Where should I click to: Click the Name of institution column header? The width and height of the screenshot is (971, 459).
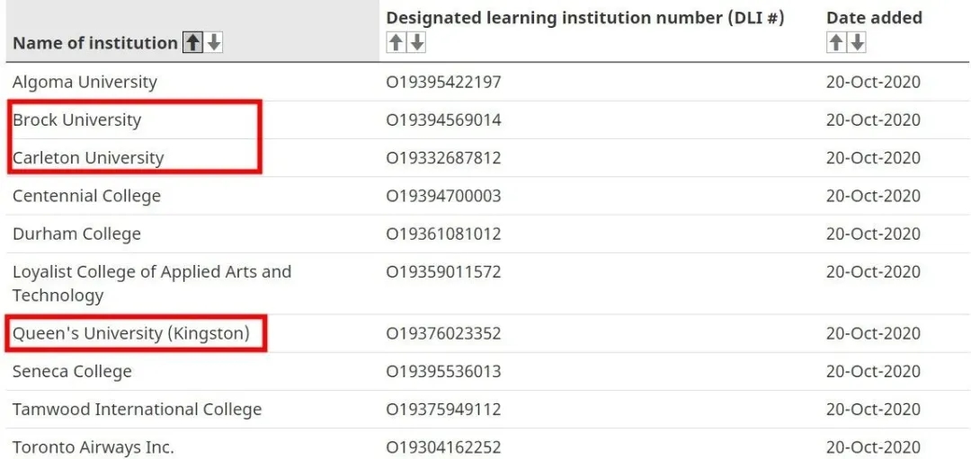click(94, 43)
